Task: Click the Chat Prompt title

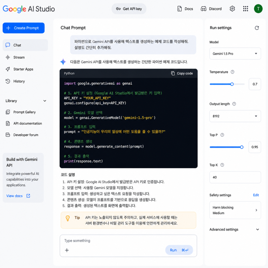Action: (73, 28)
